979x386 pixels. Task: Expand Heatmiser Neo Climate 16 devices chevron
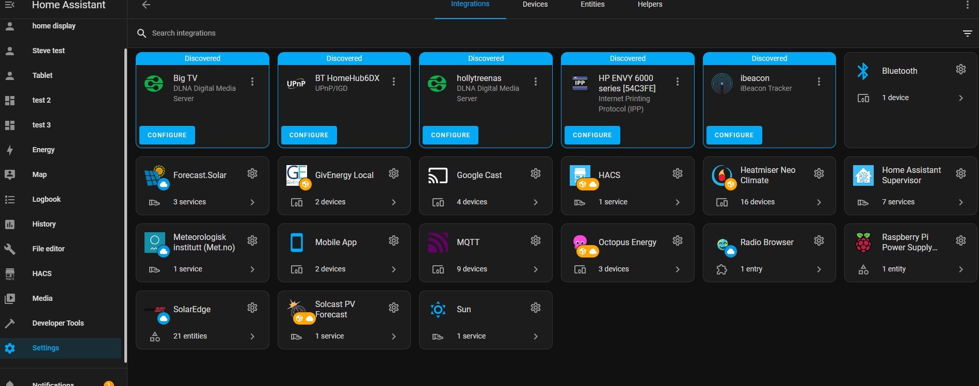click(819, 202)
